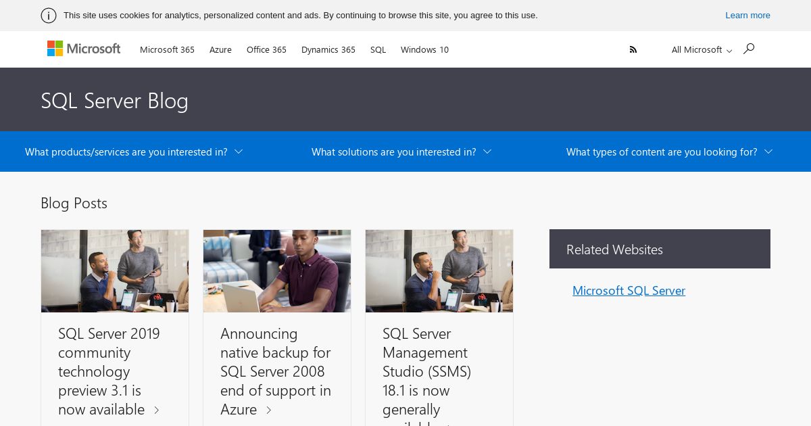Open thumbnail of SQL Server 2019 preview post
Image resolution: width=811 pixels, height=426 pixels.
click(115, 271)
